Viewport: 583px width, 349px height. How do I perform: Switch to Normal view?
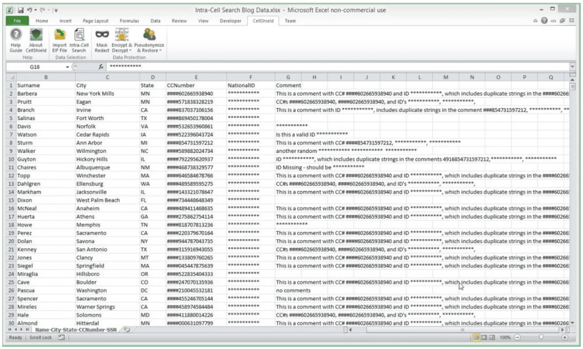476,337
